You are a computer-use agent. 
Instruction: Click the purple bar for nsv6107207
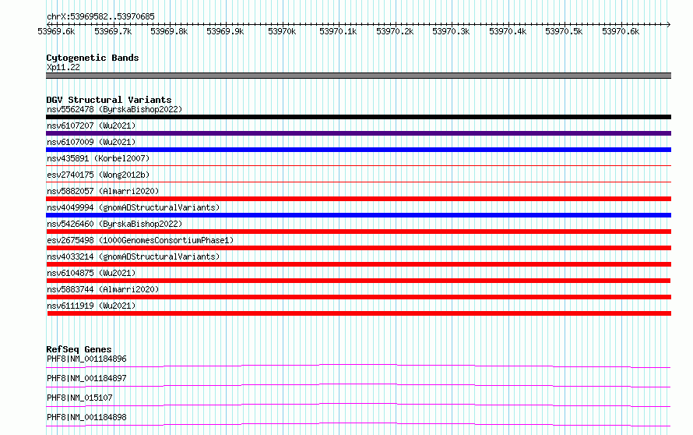(x=358, y=133)
